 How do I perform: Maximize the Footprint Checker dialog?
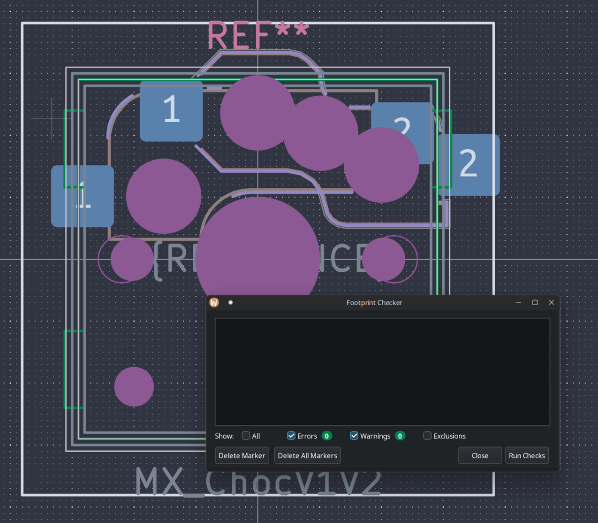pyautogui.click(x=535, y=302)
